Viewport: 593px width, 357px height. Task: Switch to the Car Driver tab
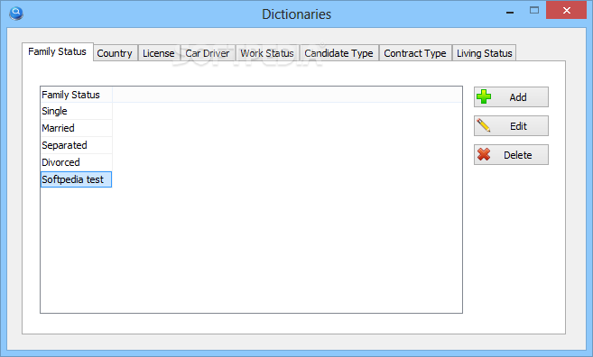(x=208, y=53)
